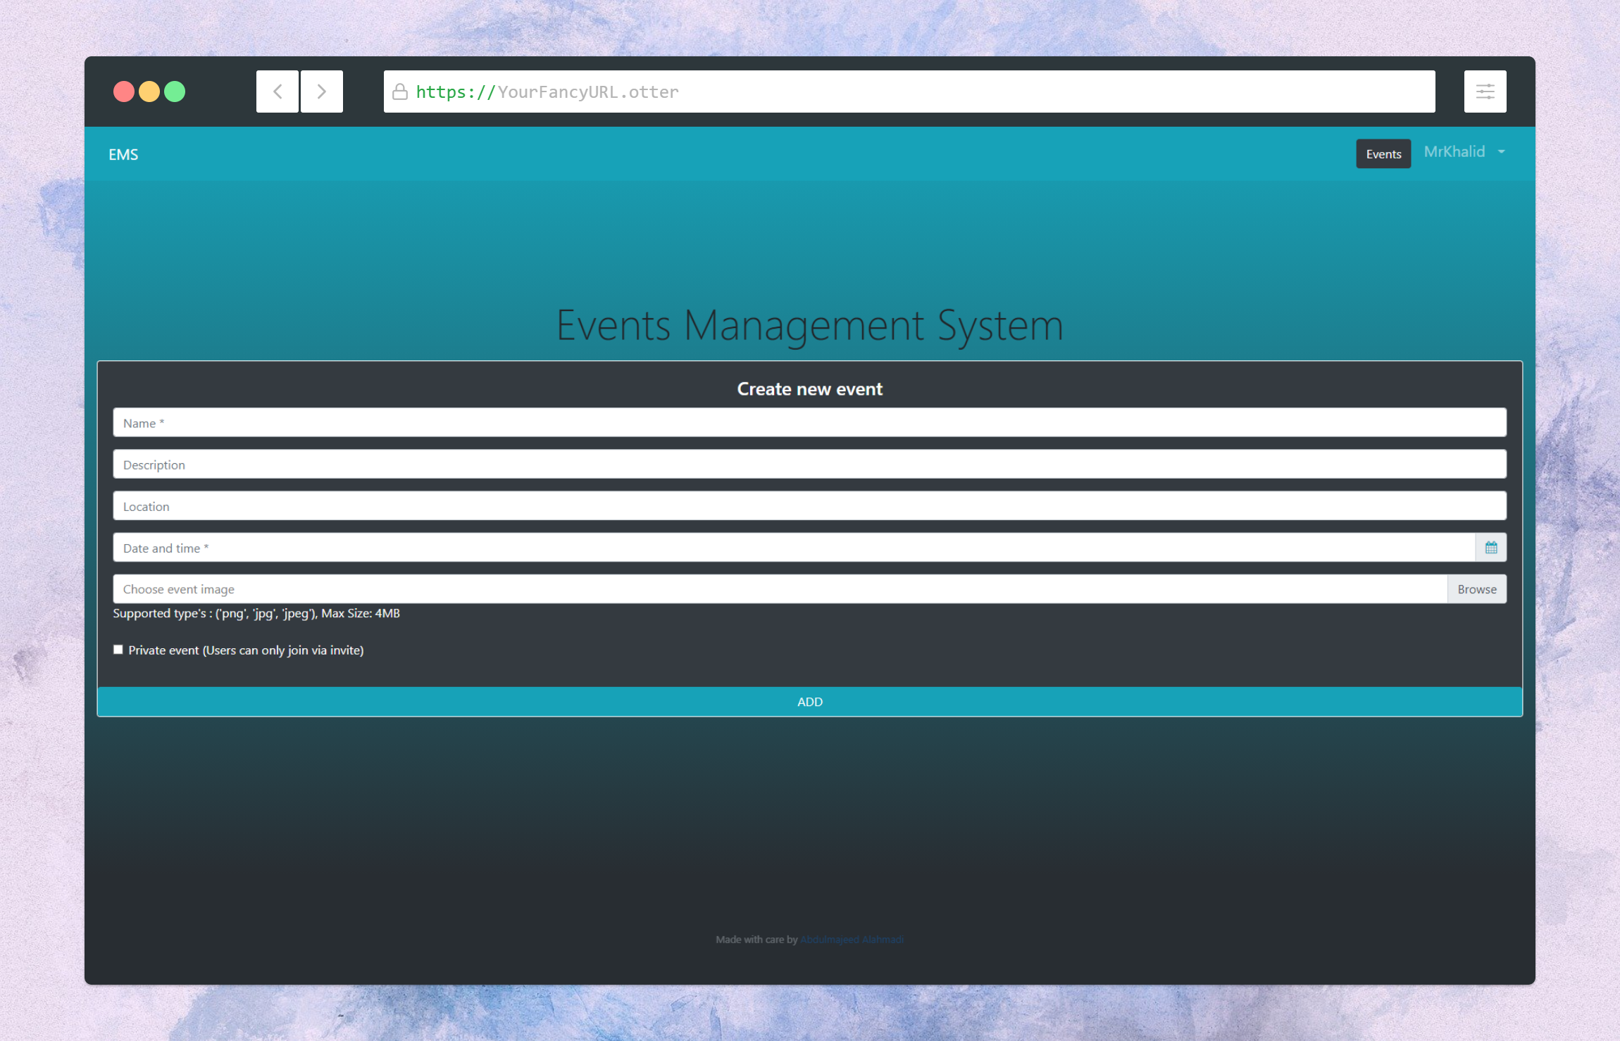Click the red window dot
The height and width of the screenshot is (1041, 1620).
click(124, 92)
